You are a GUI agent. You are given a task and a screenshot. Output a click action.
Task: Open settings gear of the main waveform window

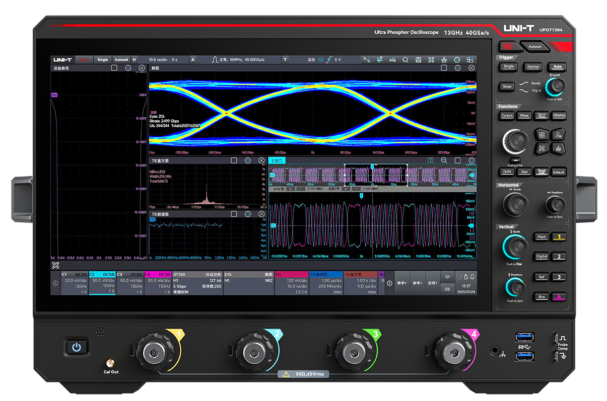(x=471, y=161)
